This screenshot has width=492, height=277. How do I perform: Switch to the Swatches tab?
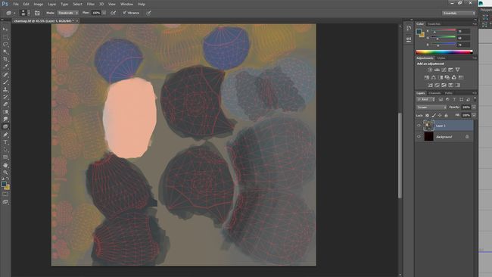[x=434, y=24]
